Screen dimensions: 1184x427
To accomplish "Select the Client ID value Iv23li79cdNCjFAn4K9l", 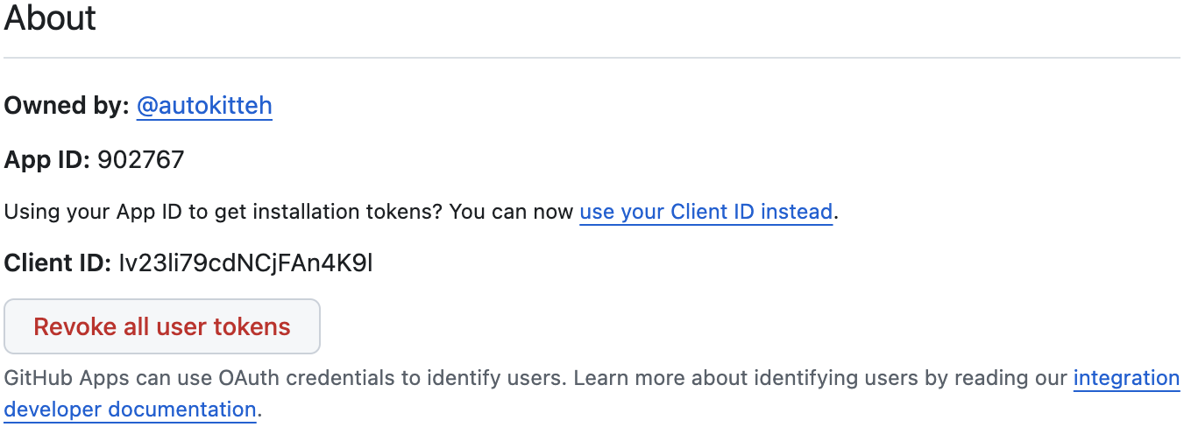I will 246,262.
